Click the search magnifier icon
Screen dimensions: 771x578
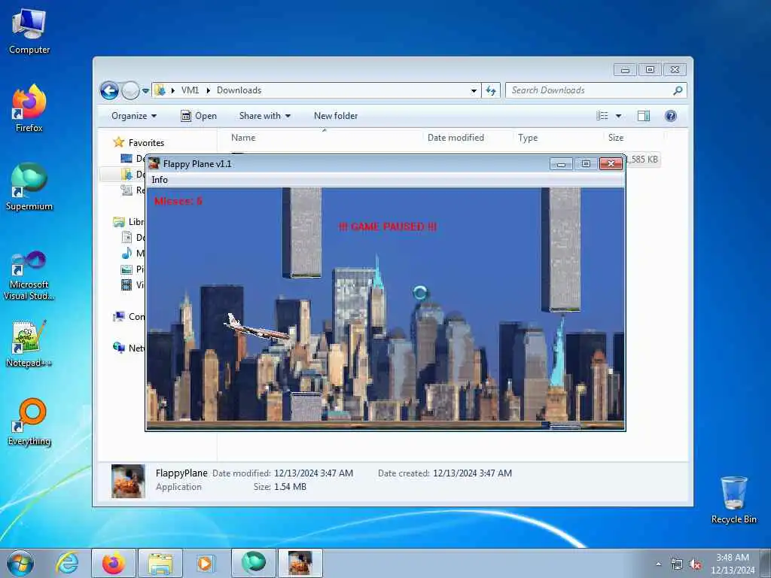[678, 90]
